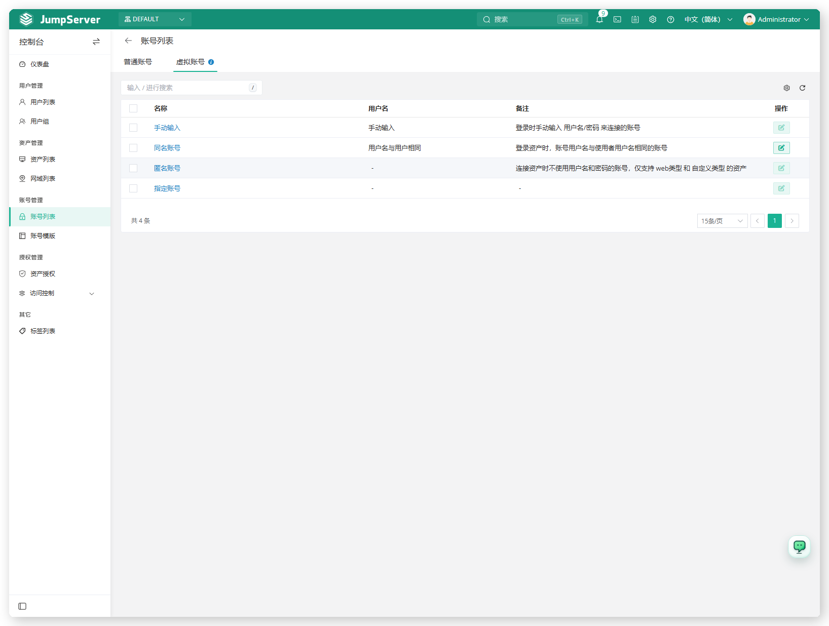829x626 pixels.
Task: Go to 仪表盘 in the sidebar
Action: click(60, 64)
